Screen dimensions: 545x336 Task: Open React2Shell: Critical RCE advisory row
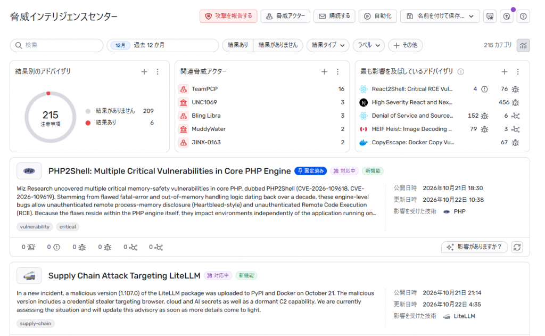pyautogui.click(x=440, y=89)
